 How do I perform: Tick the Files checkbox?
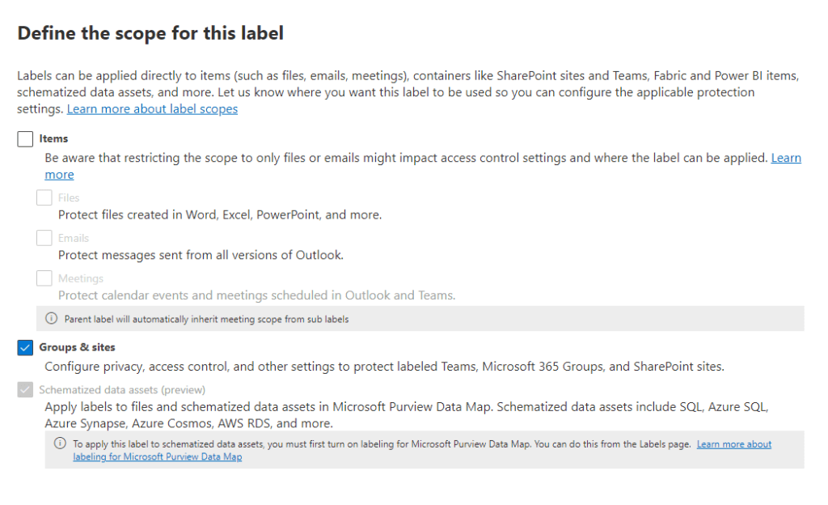[x=44, y=197]
